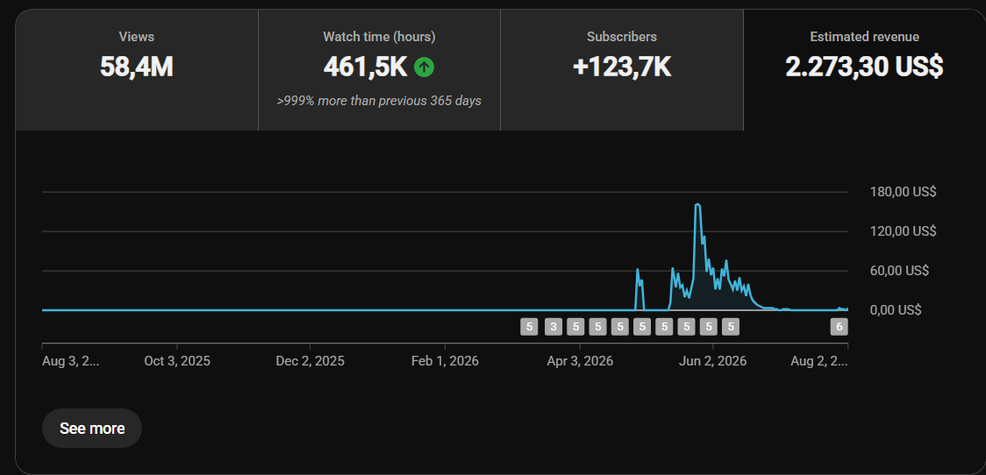The height and width of the screenshot is (475, 986).
Task: Open the video marker labeled 3
Action: coord(554,327)
